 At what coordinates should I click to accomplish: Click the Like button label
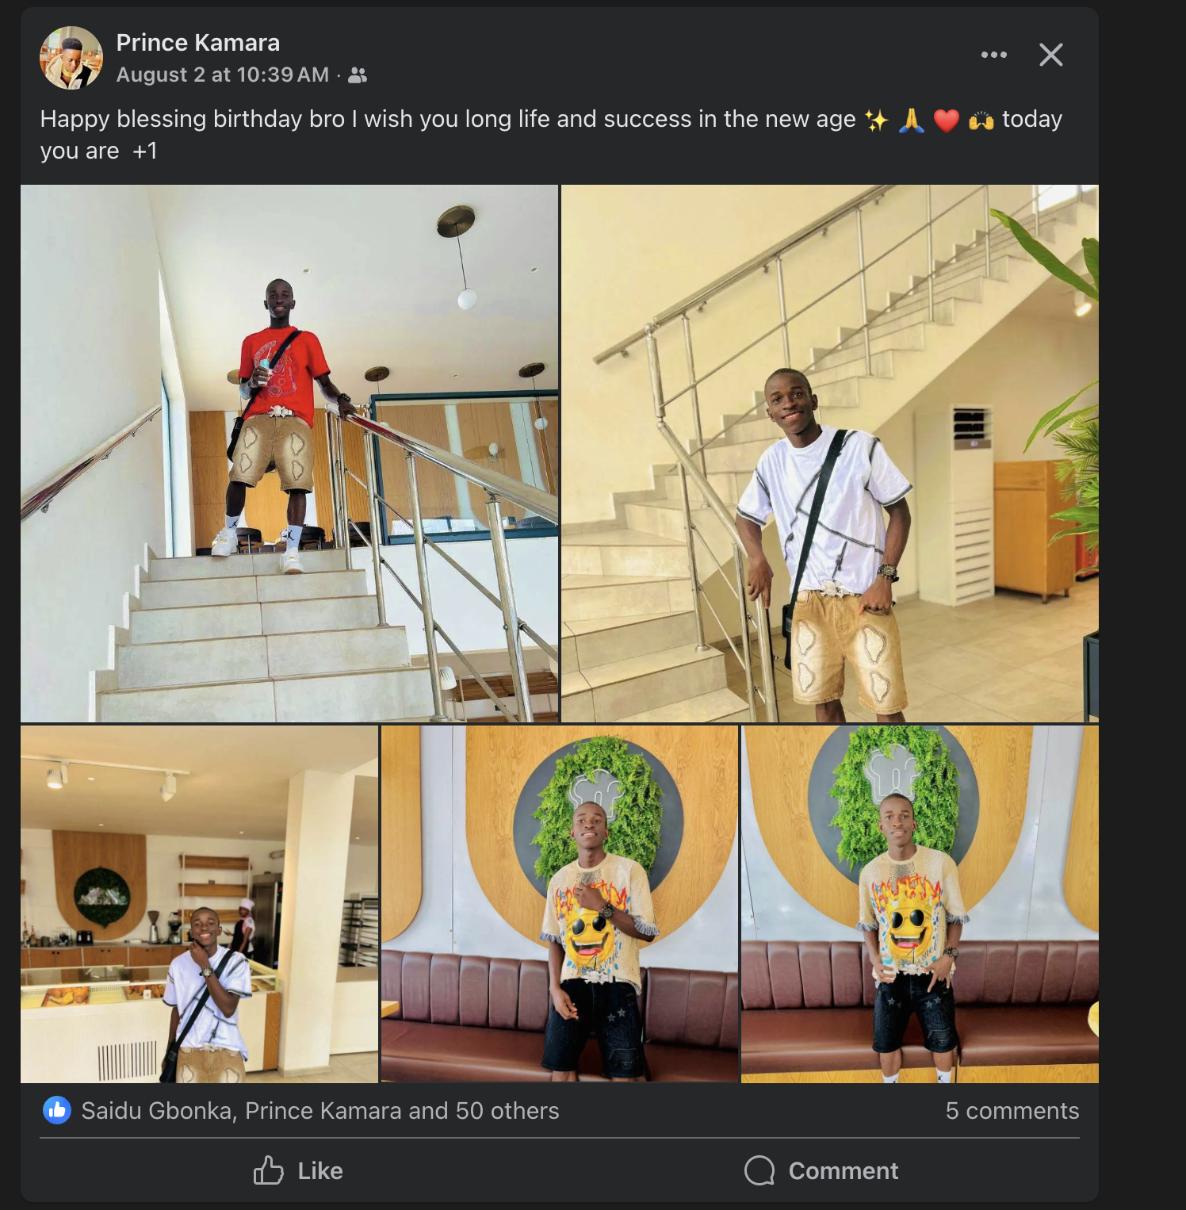(x=320, y=1171)
